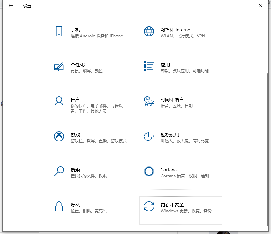Viewport: 271px width, 234px height.
Task: Open 位置、相机、麦克风 privacy link
Action: click(x=88, y=211)
